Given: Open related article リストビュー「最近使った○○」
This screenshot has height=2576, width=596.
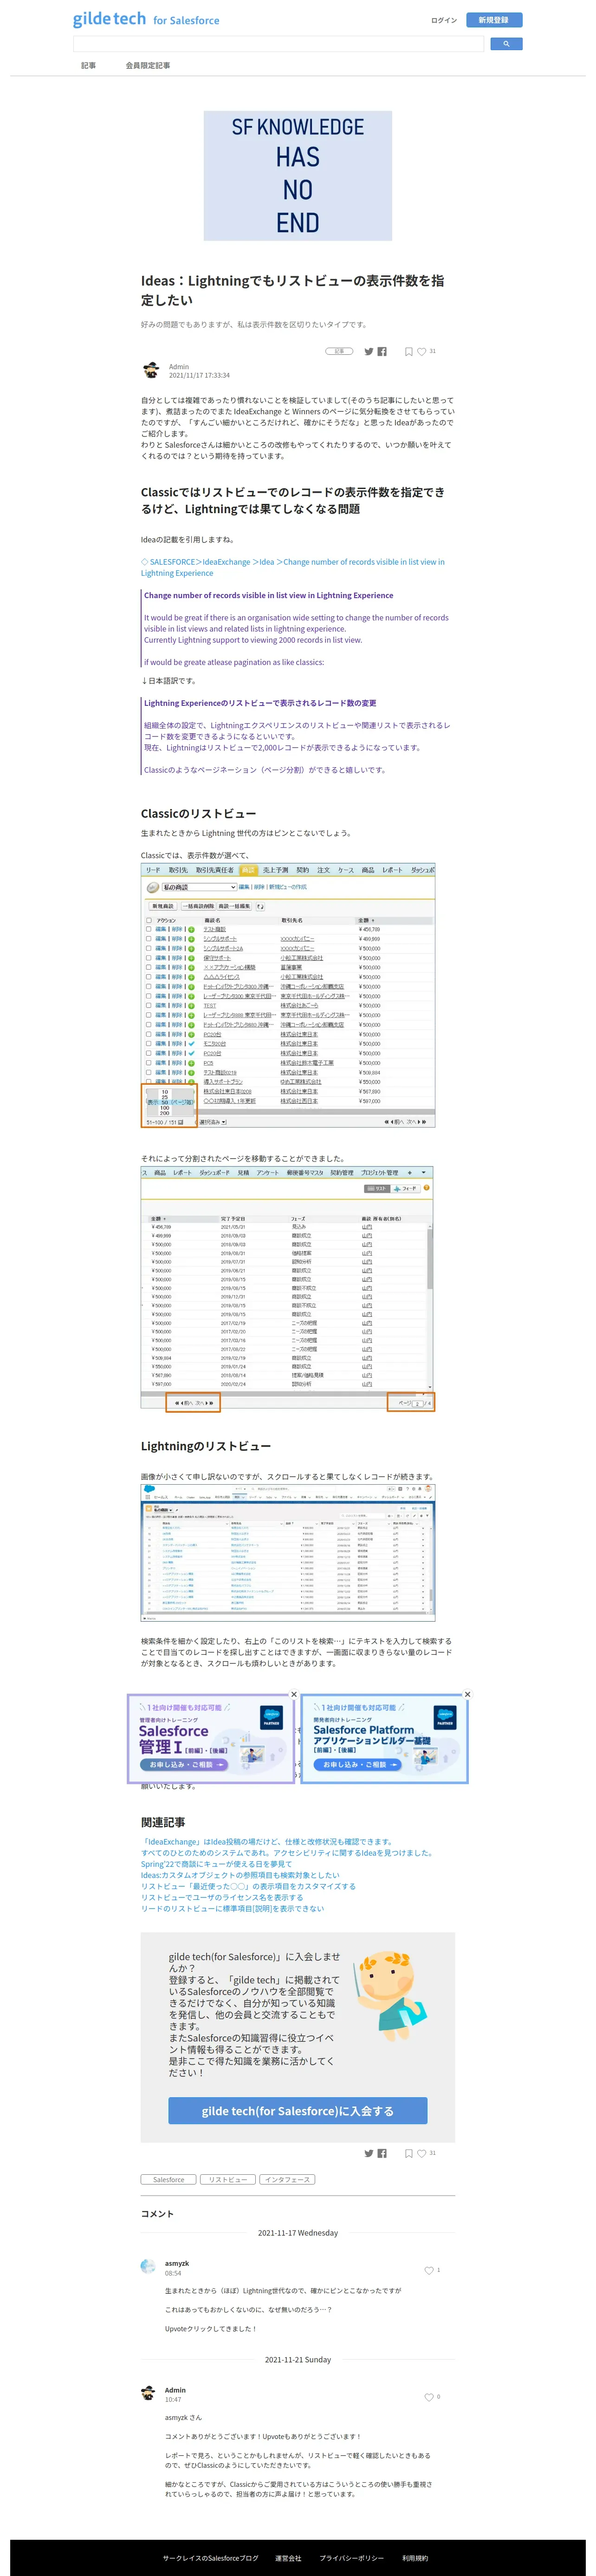Looking at the screenshot, I should click(x=248, y=1886).
